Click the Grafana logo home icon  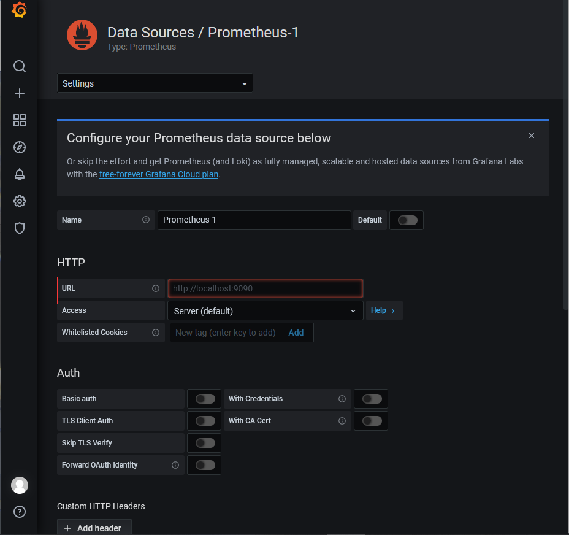(19, 9)
